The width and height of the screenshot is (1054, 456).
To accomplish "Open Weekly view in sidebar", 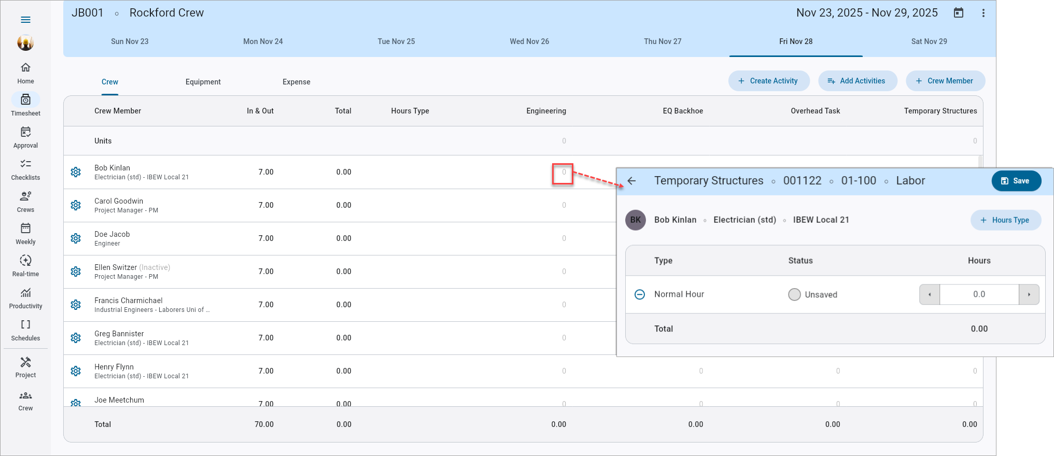I will [x=25, y=234].
